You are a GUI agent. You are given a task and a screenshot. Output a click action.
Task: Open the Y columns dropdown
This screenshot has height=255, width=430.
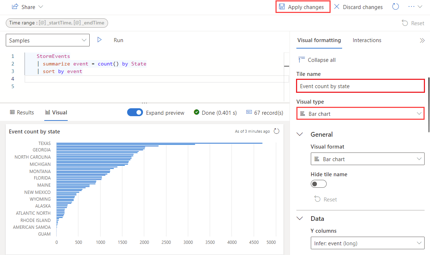point(367,243)
